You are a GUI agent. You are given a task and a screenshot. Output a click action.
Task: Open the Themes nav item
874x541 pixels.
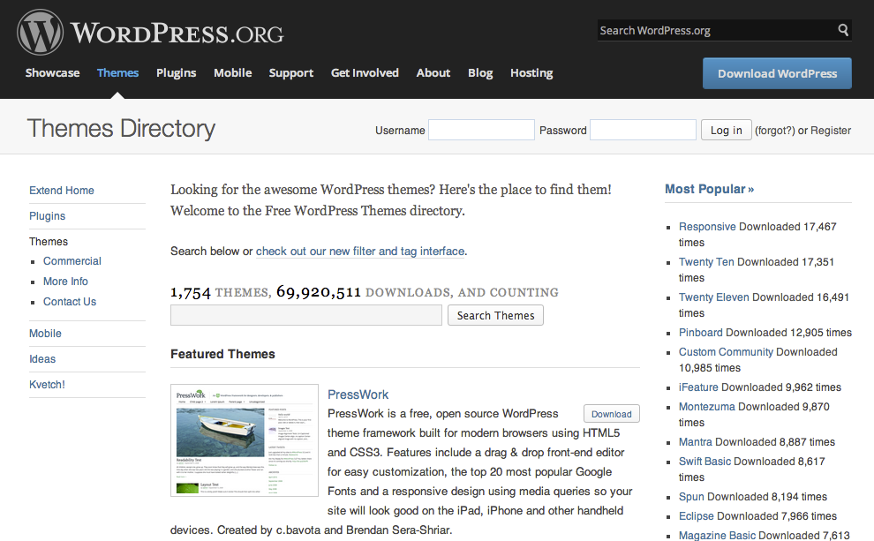pyautogui.click(x=117, y=73)
